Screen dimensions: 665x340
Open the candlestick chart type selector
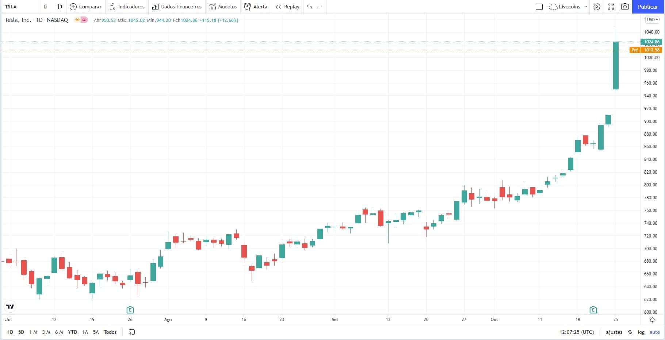click(x=59, y=7)
